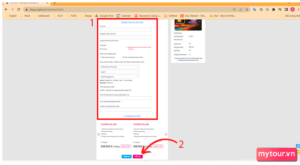Click the Họ tên input field

[x=126, y=30]
